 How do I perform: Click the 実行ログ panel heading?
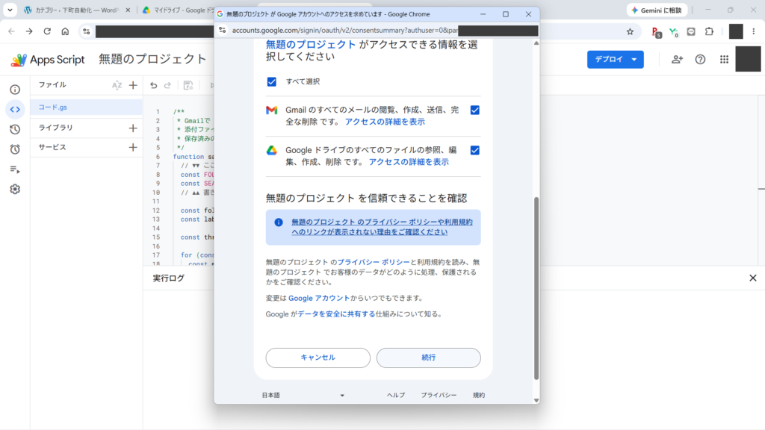tap(168, 278)
